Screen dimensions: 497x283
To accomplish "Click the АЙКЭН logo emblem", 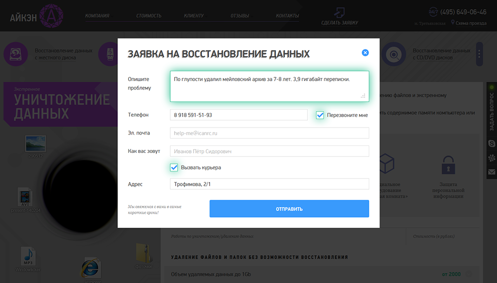I will pyautogui.click(x=51, y=15).
